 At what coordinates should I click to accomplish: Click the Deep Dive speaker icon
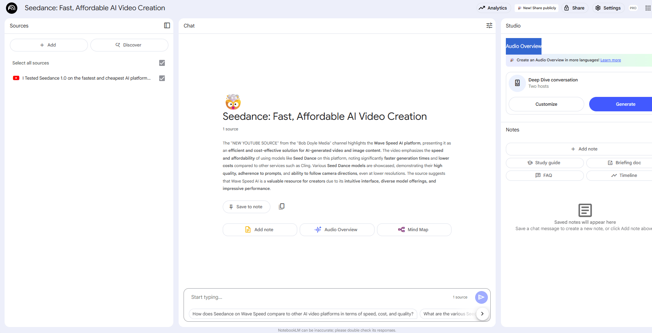pyautogui.click(x=517, y=83)
